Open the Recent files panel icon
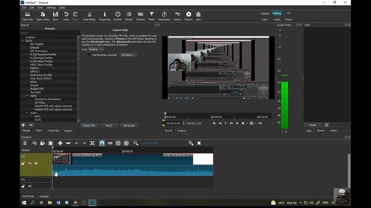Image resolution: width=371 pixels, height=208 pixels. [118, 16]
